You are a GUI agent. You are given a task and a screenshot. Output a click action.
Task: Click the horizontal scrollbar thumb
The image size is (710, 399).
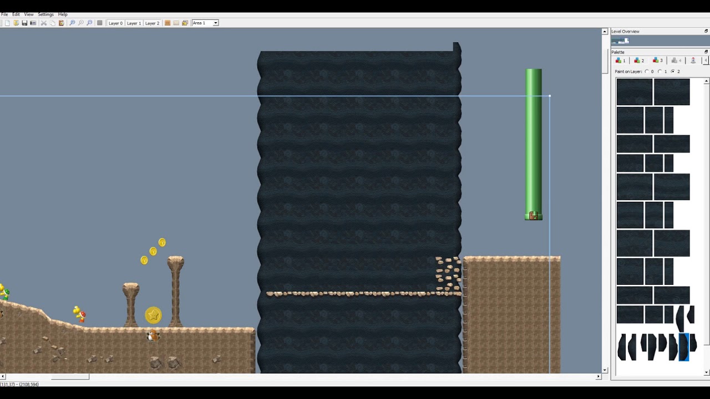tap(70, 376)
